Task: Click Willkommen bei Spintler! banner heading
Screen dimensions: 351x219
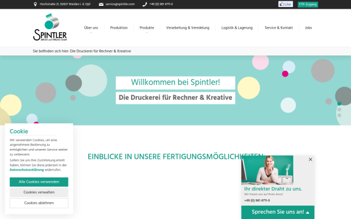Action: 175,82
